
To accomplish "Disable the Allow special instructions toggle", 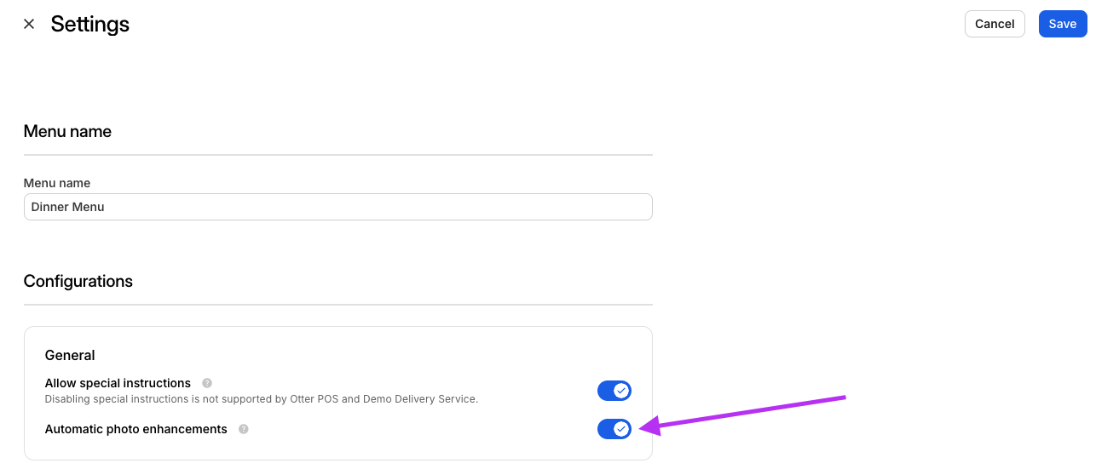I will point(614,391).
